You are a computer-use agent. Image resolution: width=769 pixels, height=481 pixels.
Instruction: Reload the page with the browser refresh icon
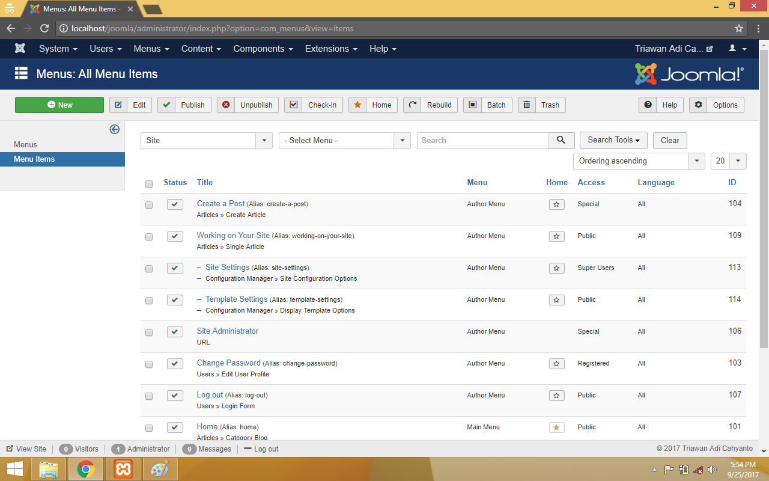tap(44, 28)
